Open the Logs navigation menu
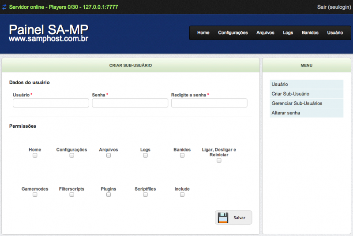Viewport: 353px width, 236px height. click(x=288, y=33)
